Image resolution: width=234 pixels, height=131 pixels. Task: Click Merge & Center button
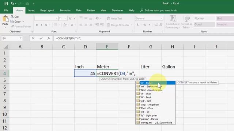point(118,25)
